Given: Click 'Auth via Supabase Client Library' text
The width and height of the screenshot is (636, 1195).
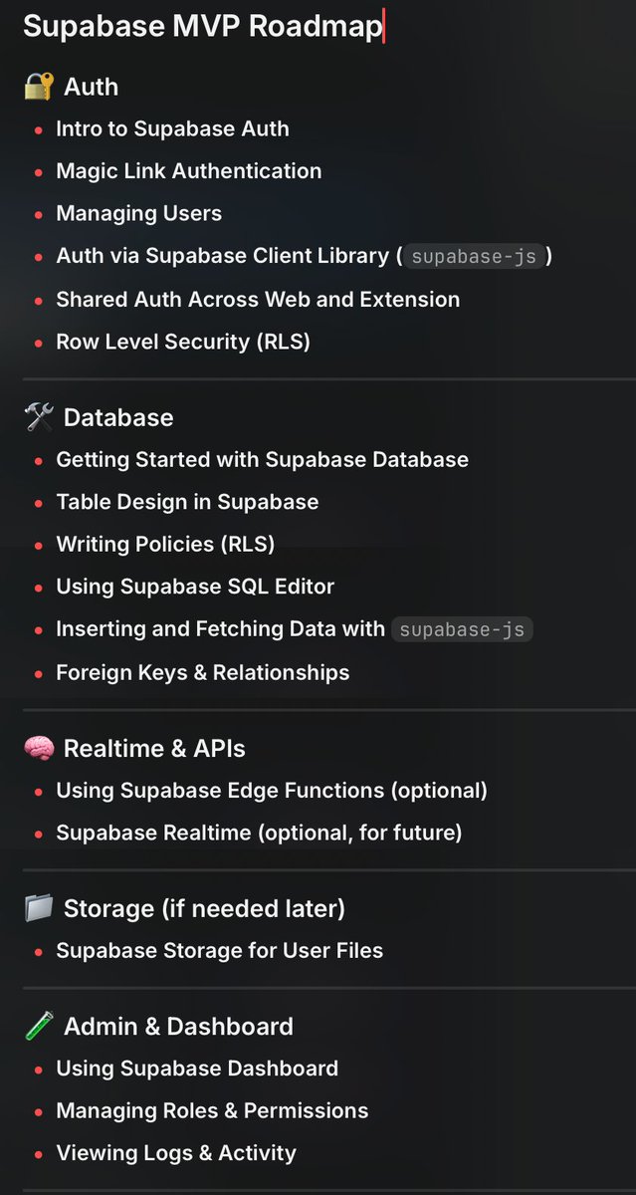Looking at the screenshot, I should click(222, 256).
